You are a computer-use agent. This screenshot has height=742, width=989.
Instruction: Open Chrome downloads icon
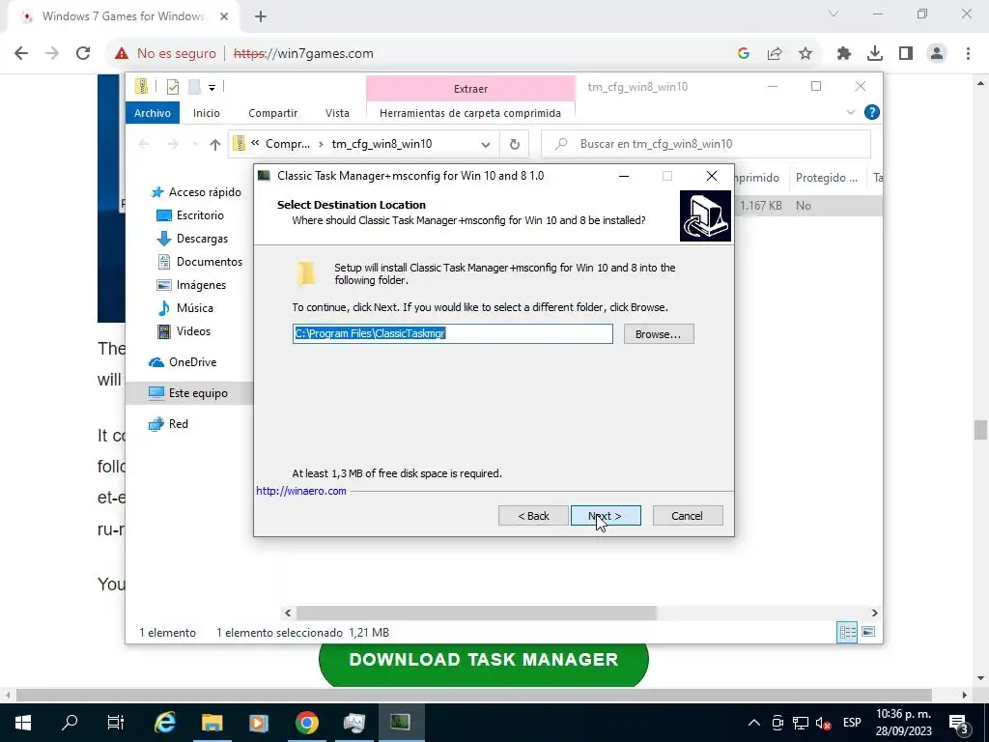click(875, 54)
